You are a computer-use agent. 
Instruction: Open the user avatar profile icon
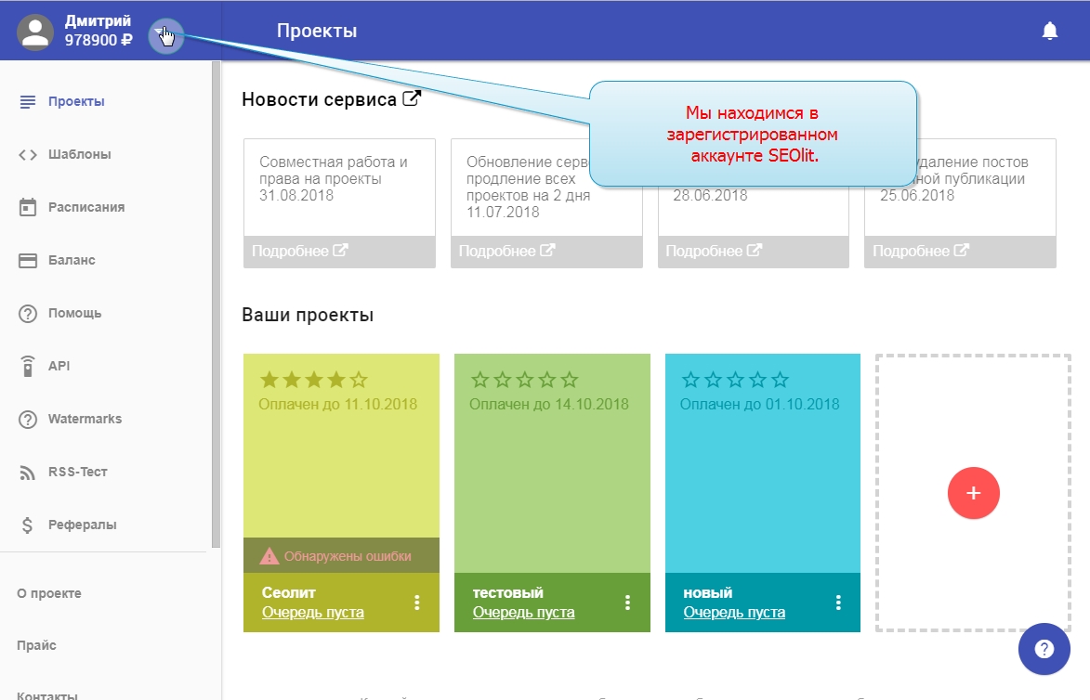coord(36,32)
